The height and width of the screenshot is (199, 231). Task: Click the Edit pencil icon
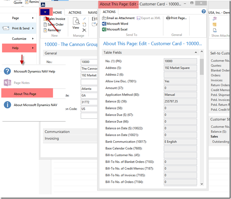(84, 19)
